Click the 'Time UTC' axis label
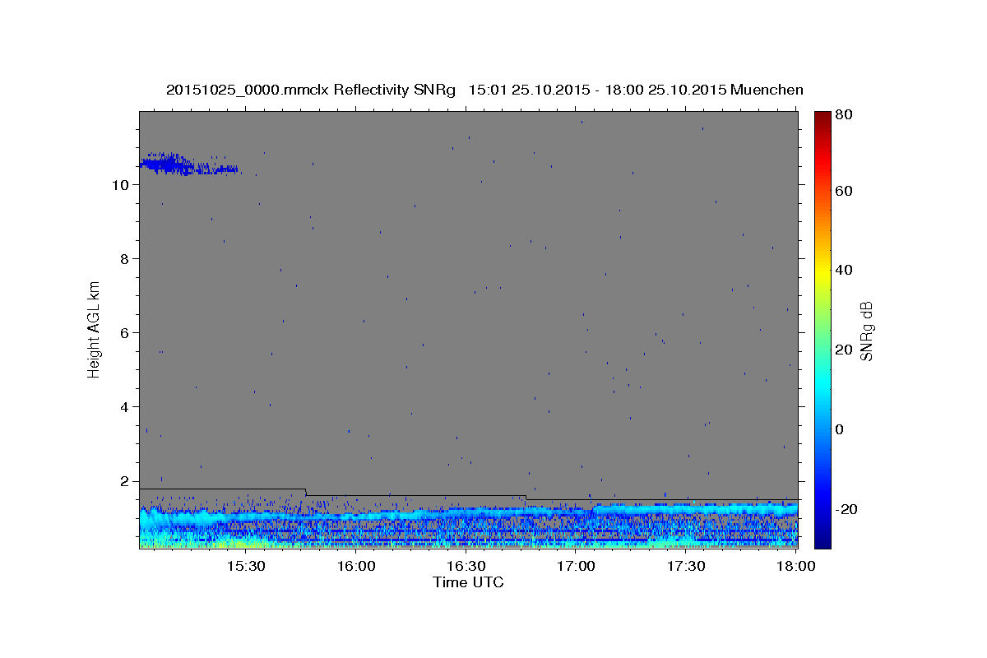This screenshot has height=658, width=987. (468, 582)
